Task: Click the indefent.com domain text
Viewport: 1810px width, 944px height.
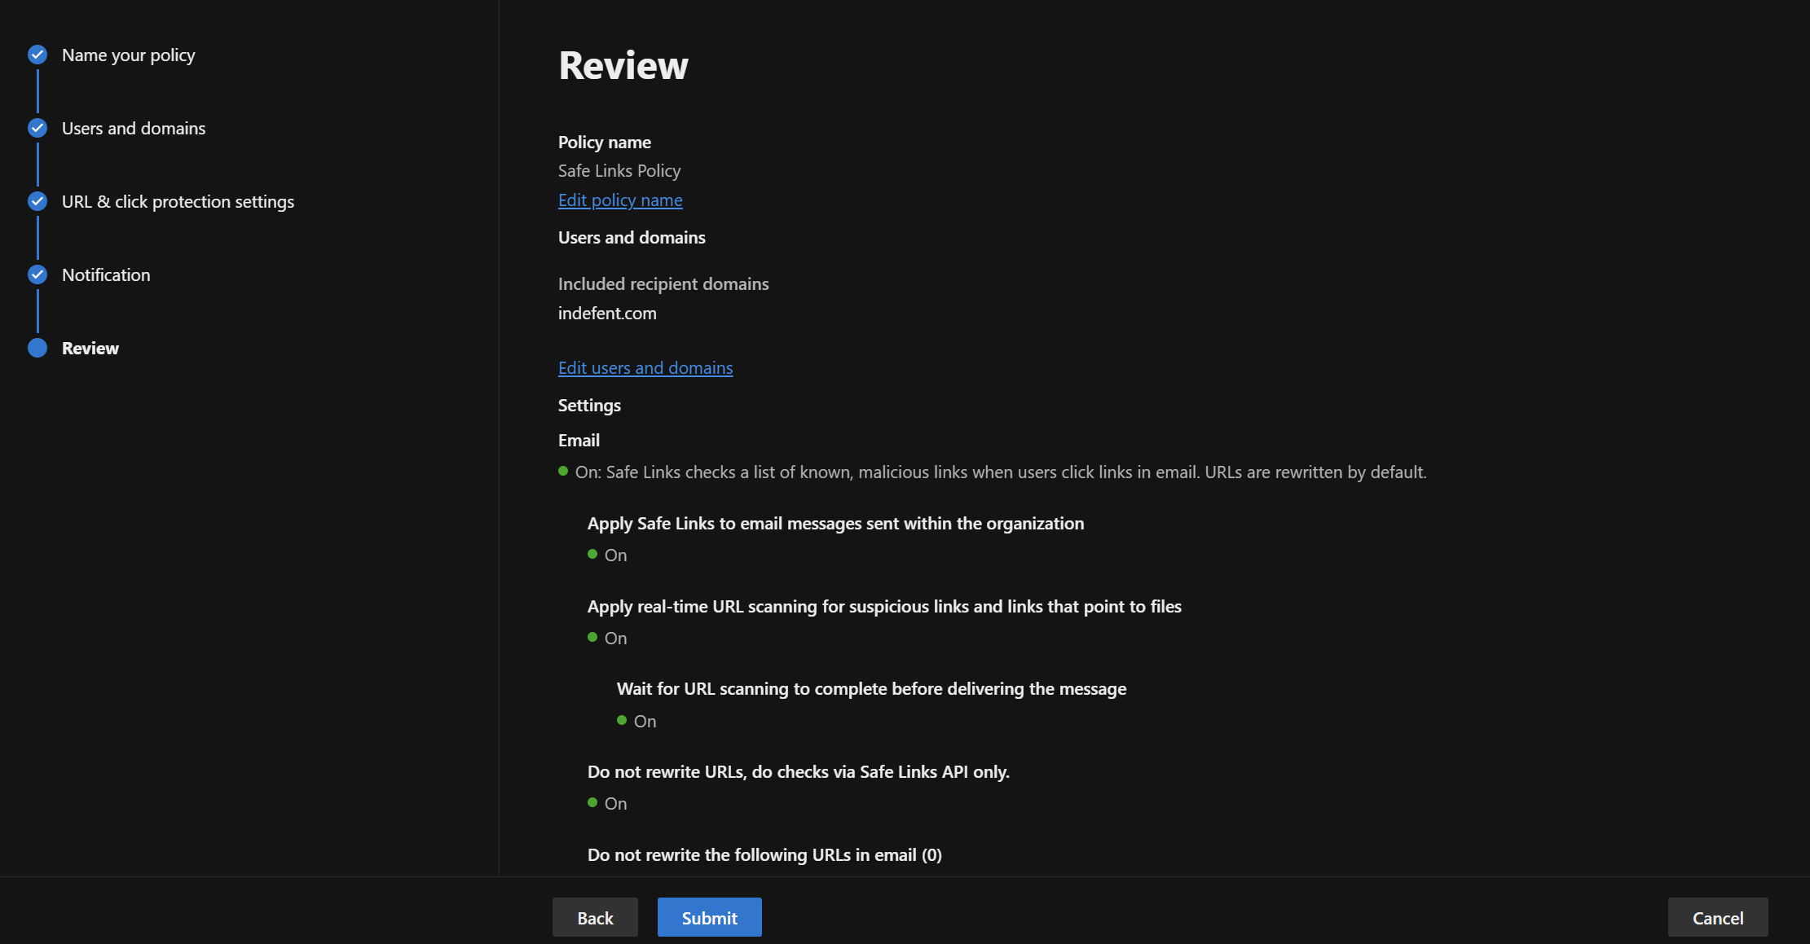Action: (x=607, y=314)
